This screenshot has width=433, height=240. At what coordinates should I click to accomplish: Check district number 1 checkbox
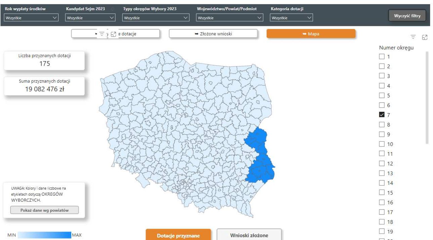tap(382, 57)
